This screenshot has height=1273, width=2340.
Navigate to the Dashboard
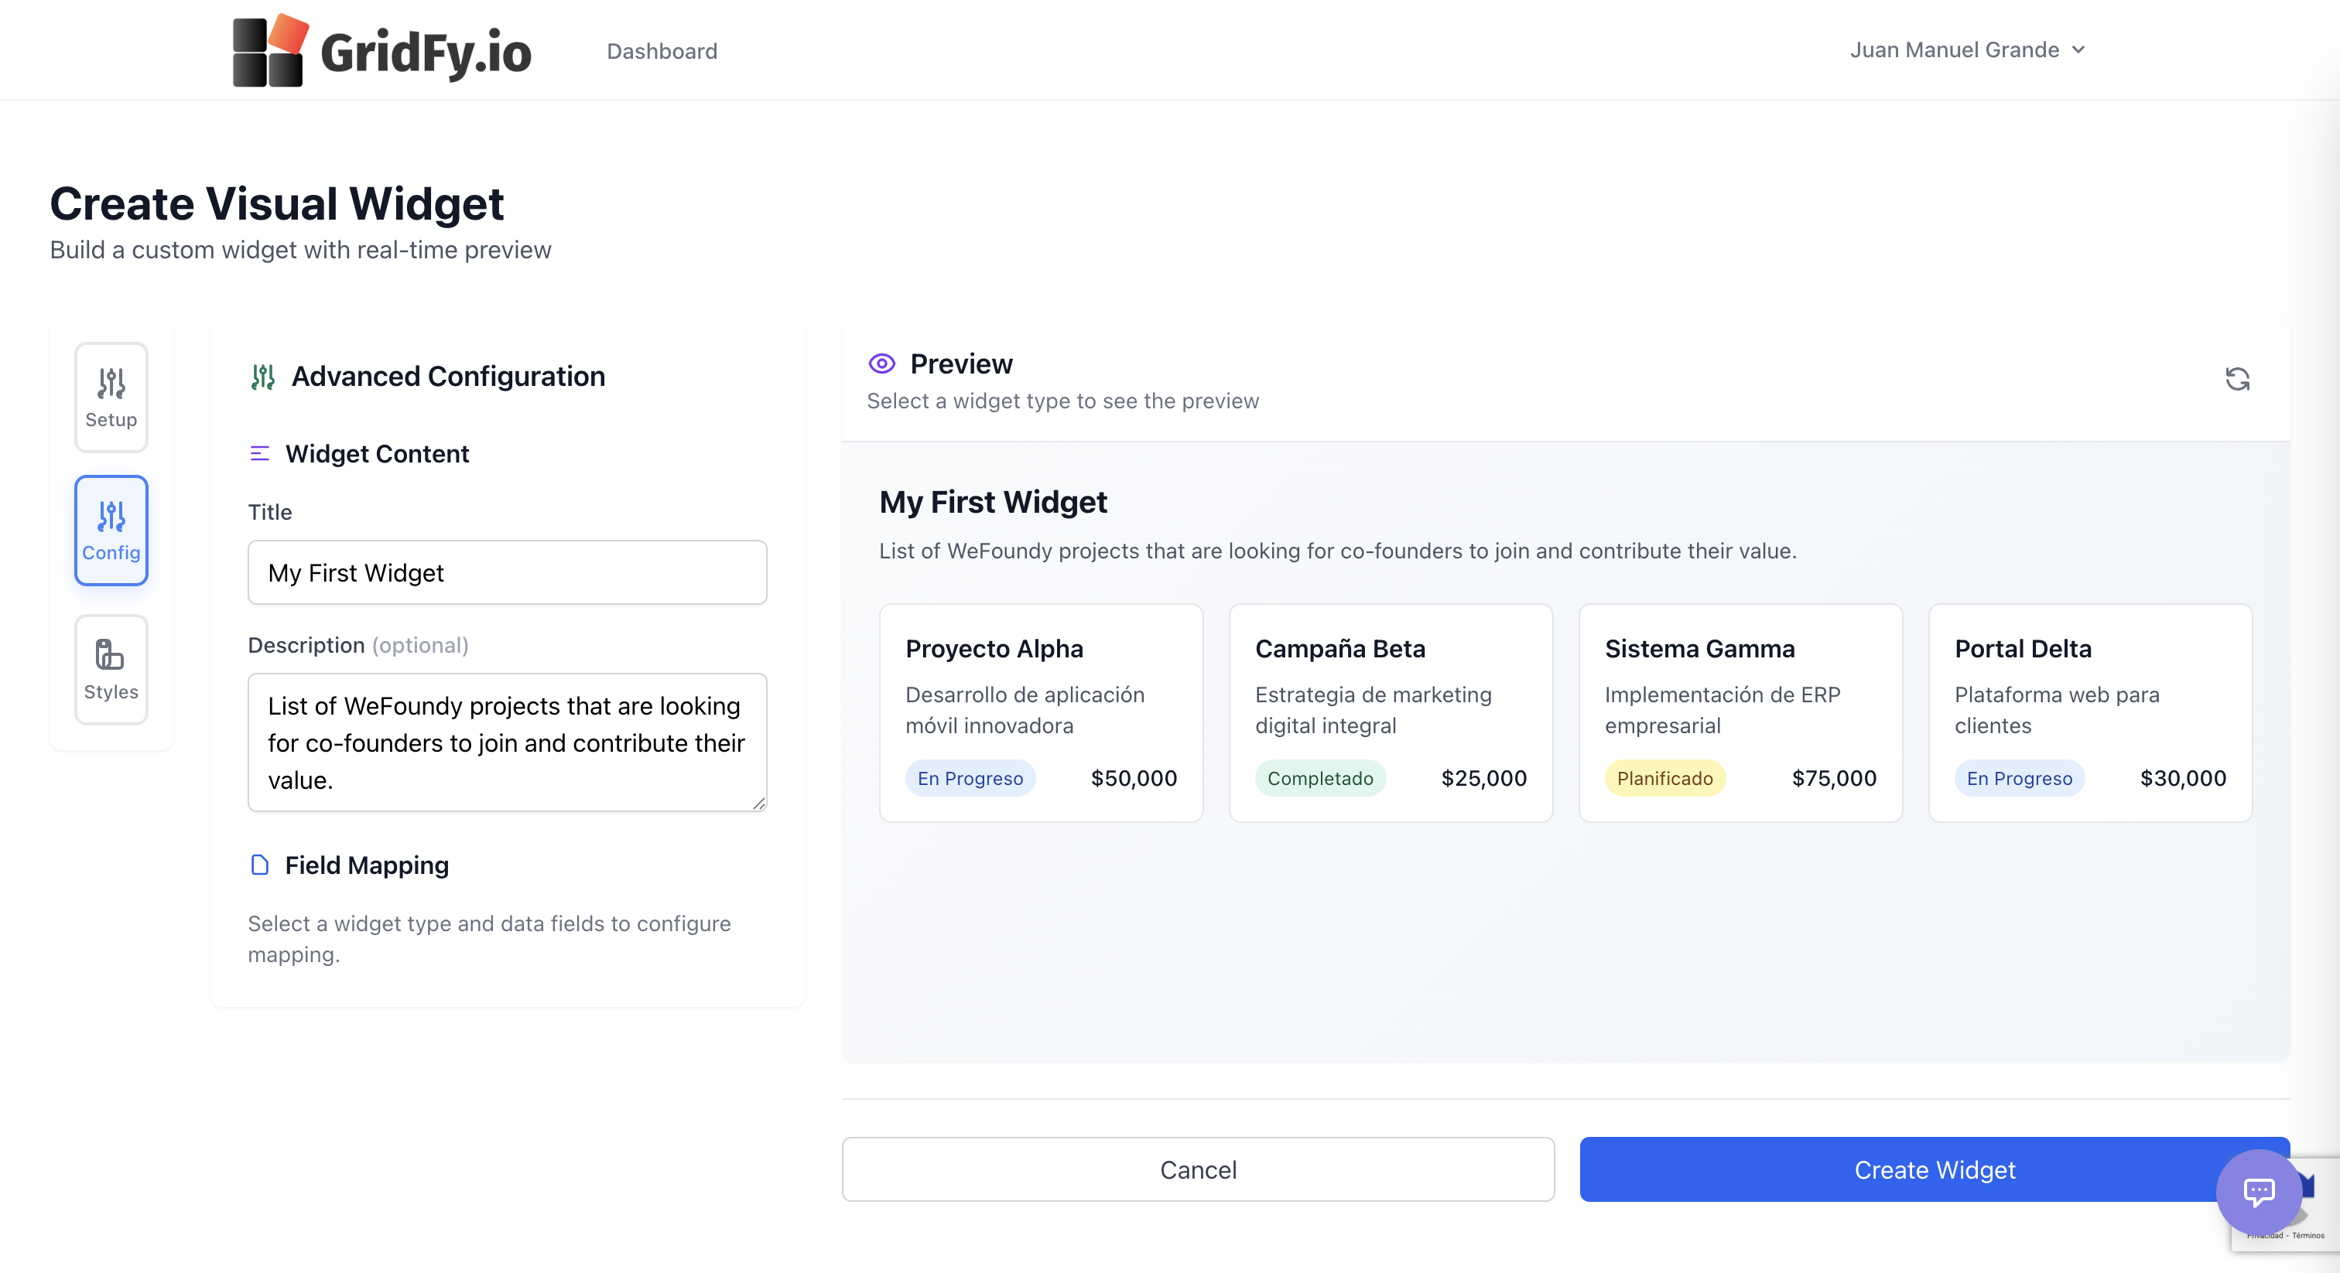(x=662, y=51)
